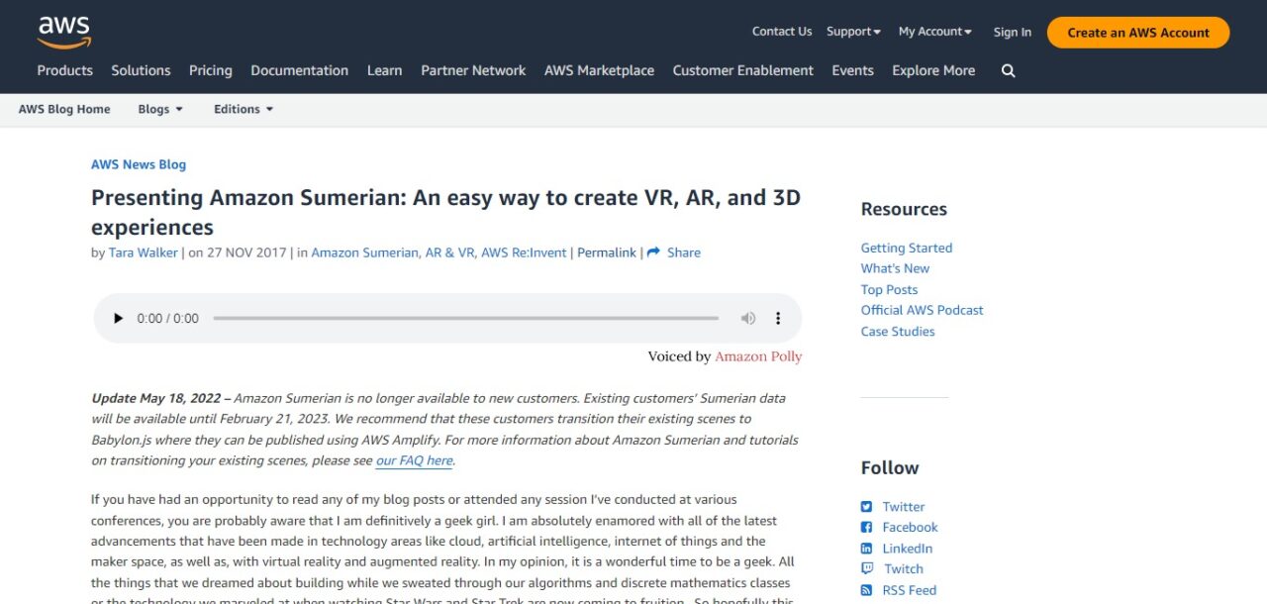Image resolution: width=1267 pixels, height=604 pixels.
Task: Open the 'our FAQ here' link
Action: pyautogui.click(x=414, y=460)
